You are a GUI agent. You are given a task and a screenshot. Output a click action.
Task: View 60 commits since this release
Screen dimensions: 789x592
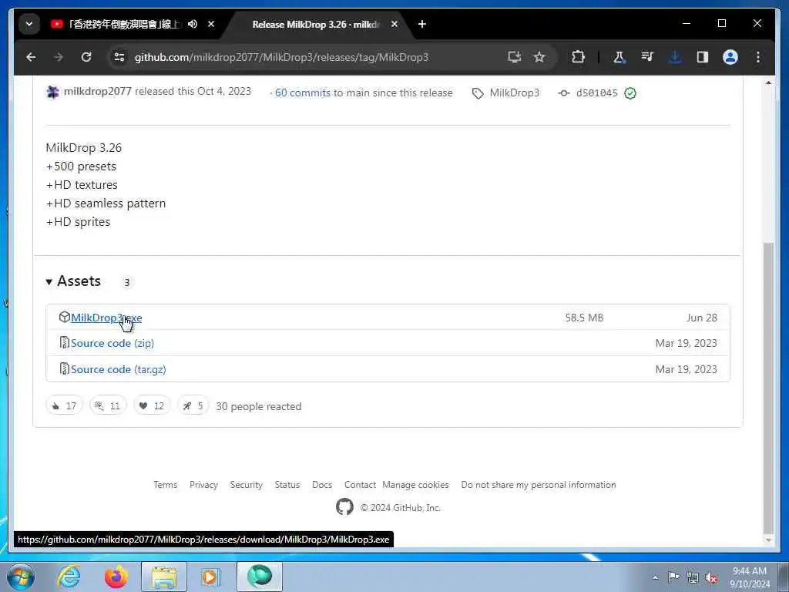302,92
